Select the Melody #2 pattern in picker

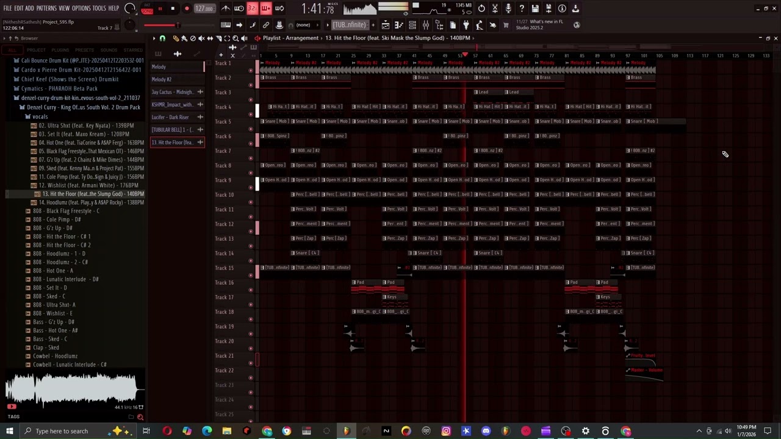[x=178, y=79]
